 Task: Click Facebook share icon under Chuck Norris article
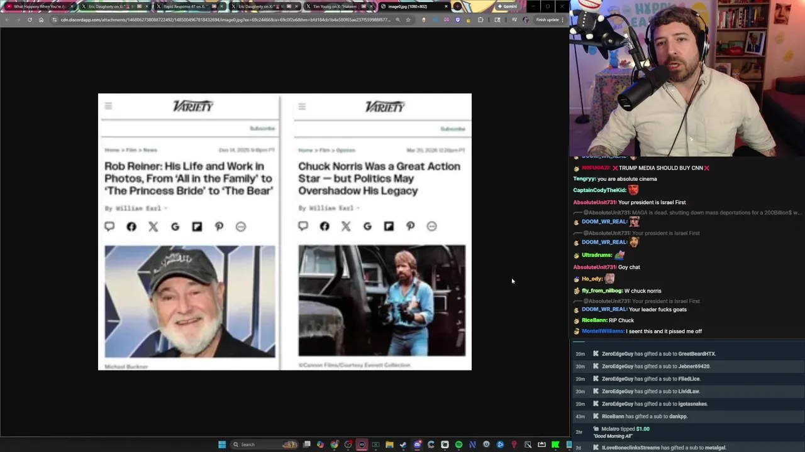coord(325,226)
